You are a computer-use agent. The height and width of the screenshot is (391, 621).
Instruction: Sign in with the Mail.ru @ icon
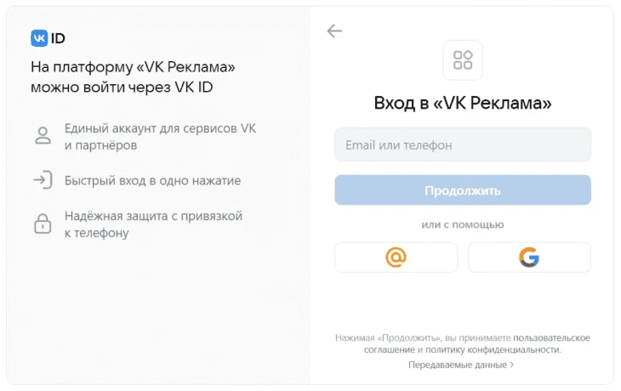click(396, 258)
